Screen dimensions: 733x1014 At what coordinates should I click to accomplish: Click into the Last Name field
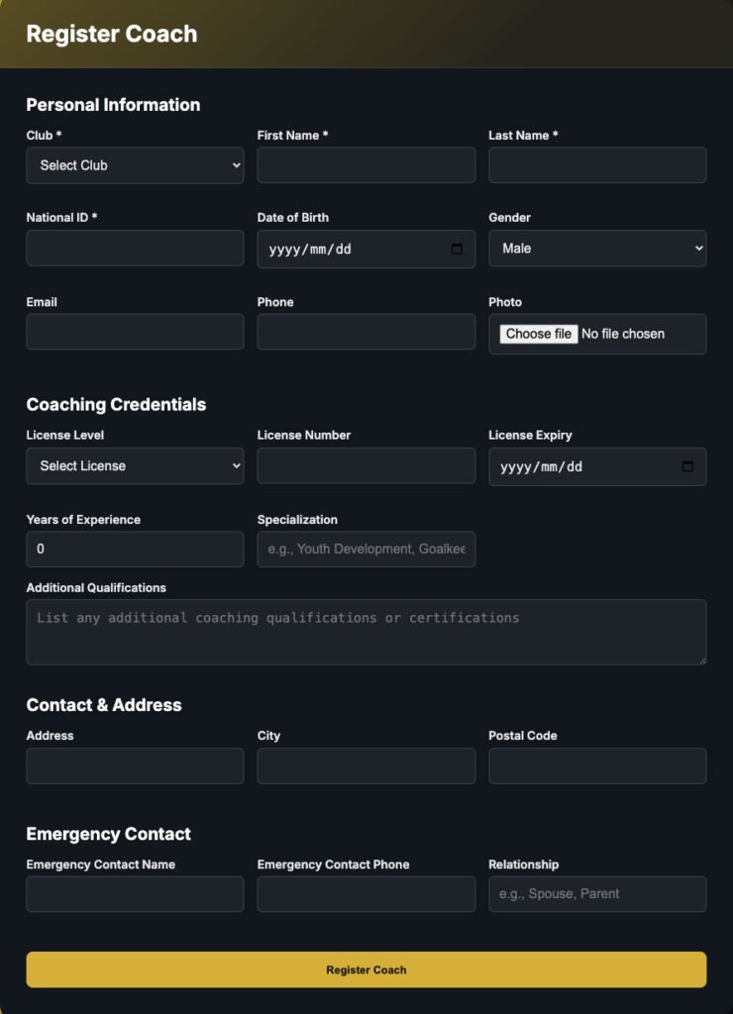click(597, 165)
